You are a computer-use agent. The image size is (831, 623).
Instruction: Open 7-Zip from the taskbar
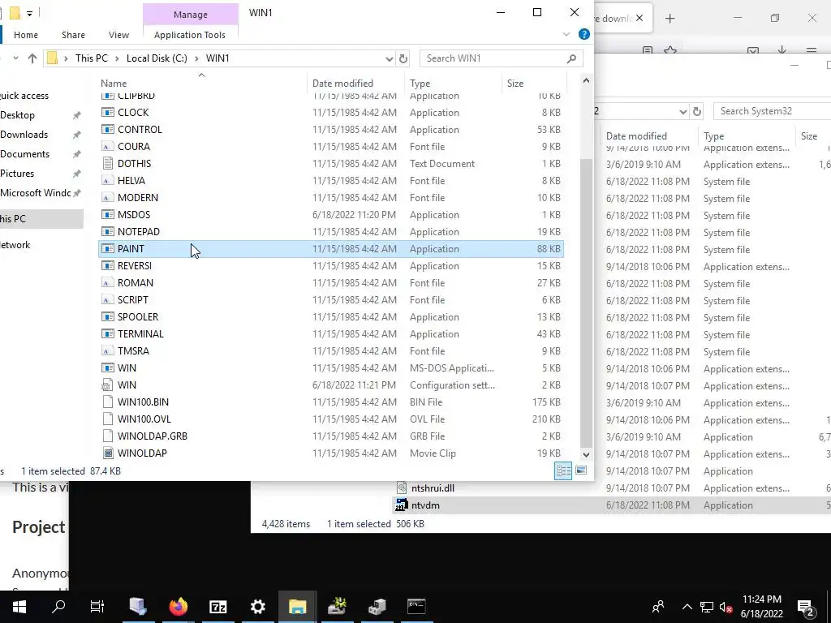[x=217, y=607]
